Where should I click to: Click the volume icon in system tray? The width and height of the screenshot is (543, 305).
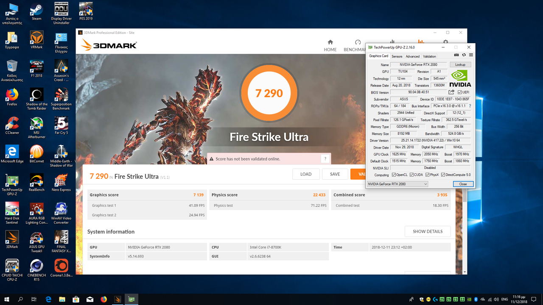point(496,299)
